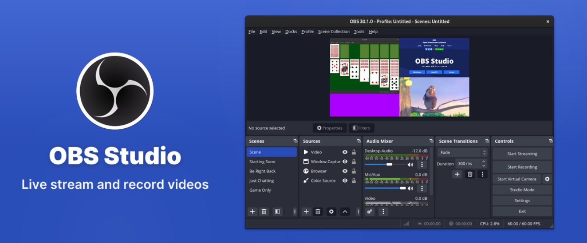The height and width of the screenshot is (243, 587).
Task: Click the Exit button
Action: 522,211
